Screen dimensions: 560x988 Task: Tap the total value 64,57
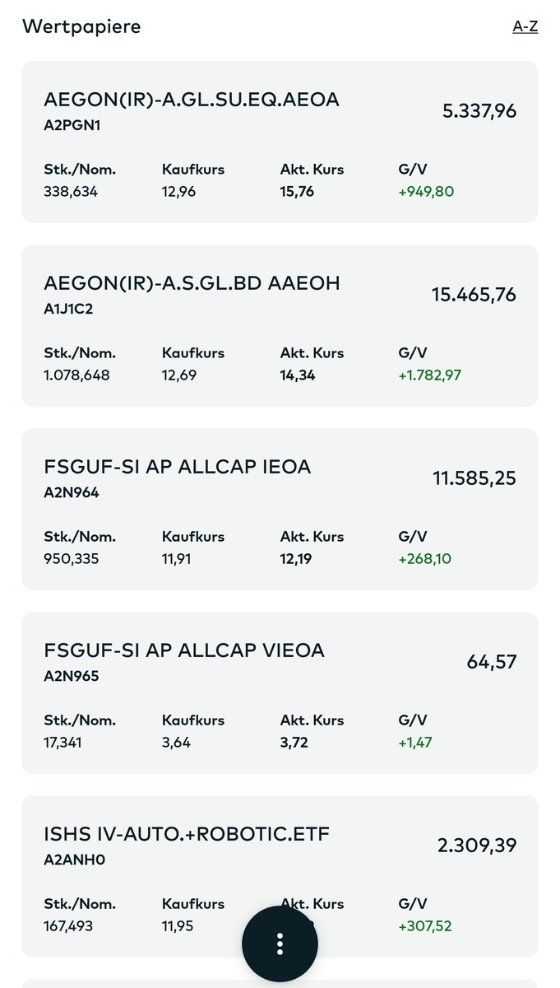492,662
